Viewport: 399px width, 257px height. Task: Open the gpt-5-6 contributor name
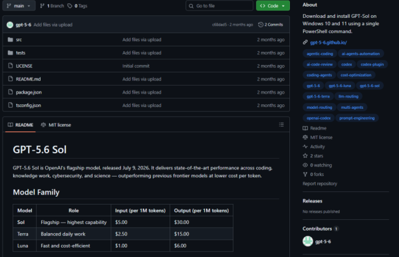(x=323, y=242)
